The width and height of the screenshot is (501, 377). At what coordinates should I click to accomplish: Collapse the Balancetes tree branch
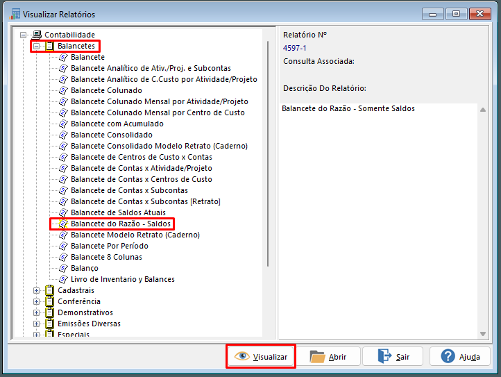pyautogui.click(x=36, y=46)
